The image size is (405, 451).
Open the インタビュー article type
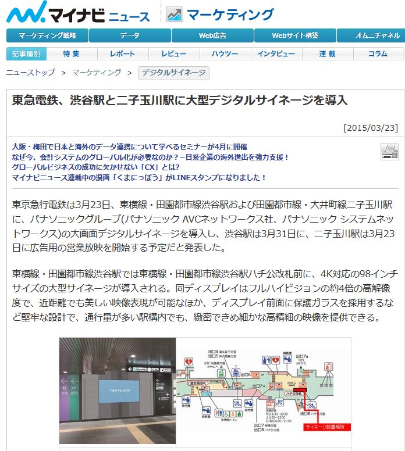pos(276,54)
